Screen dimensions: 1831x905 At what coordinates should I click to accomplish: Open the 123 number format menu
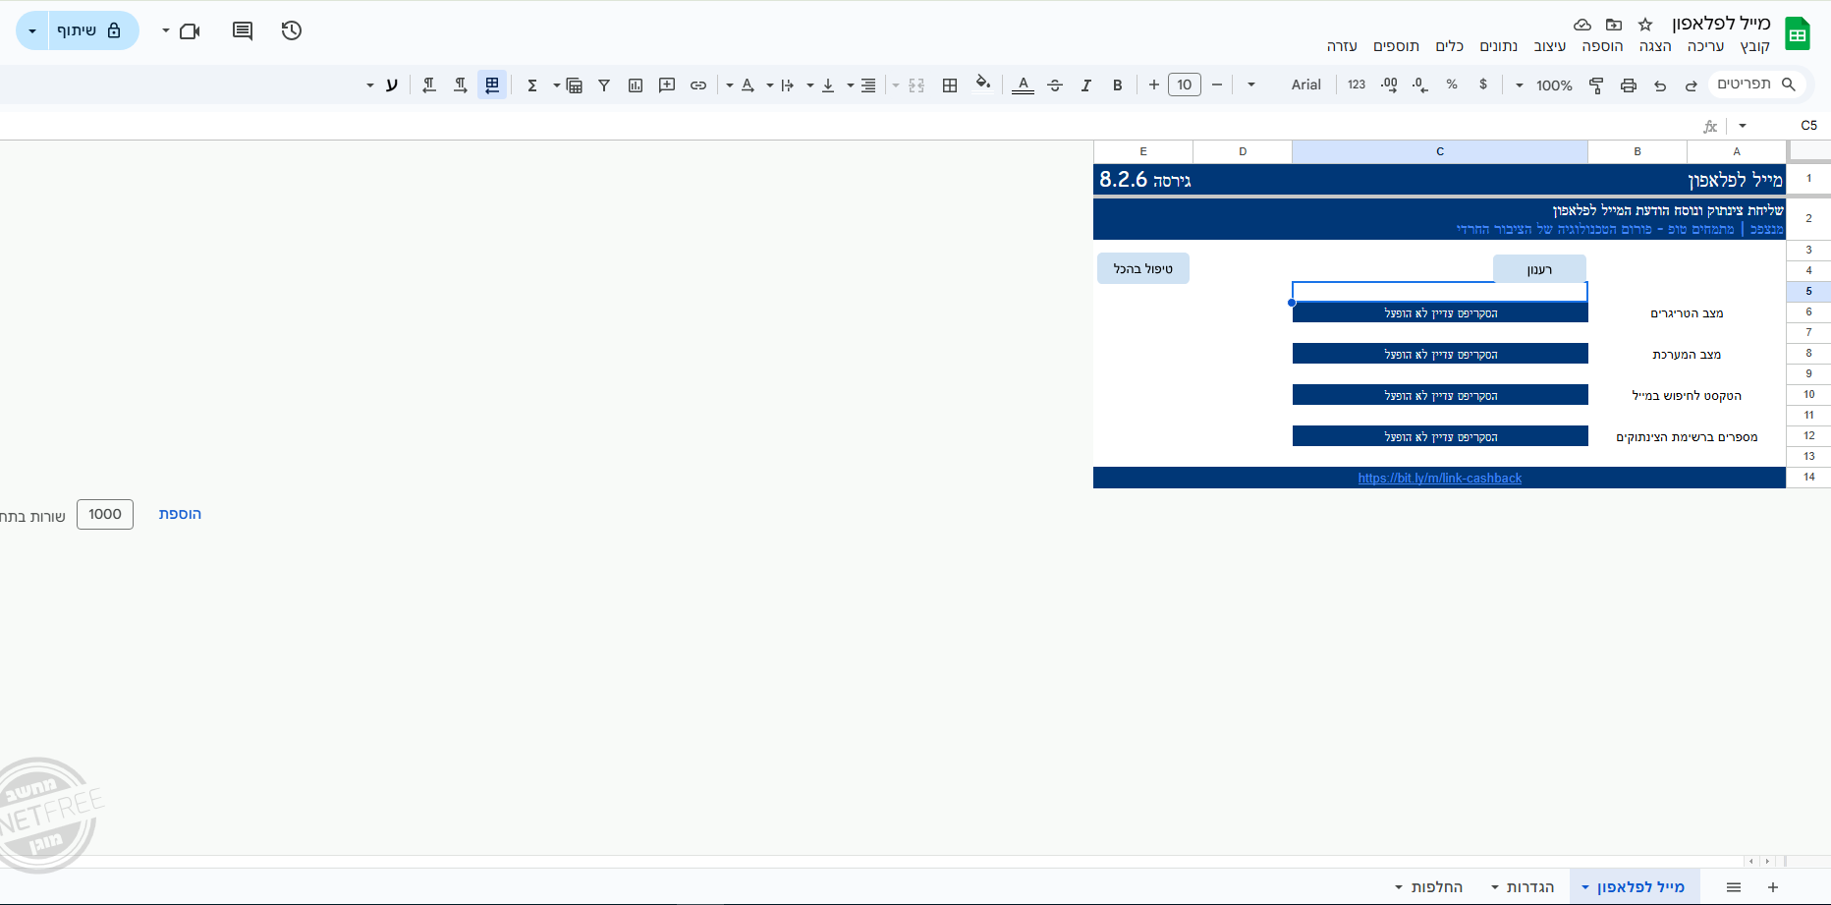tap(1357, 85)
